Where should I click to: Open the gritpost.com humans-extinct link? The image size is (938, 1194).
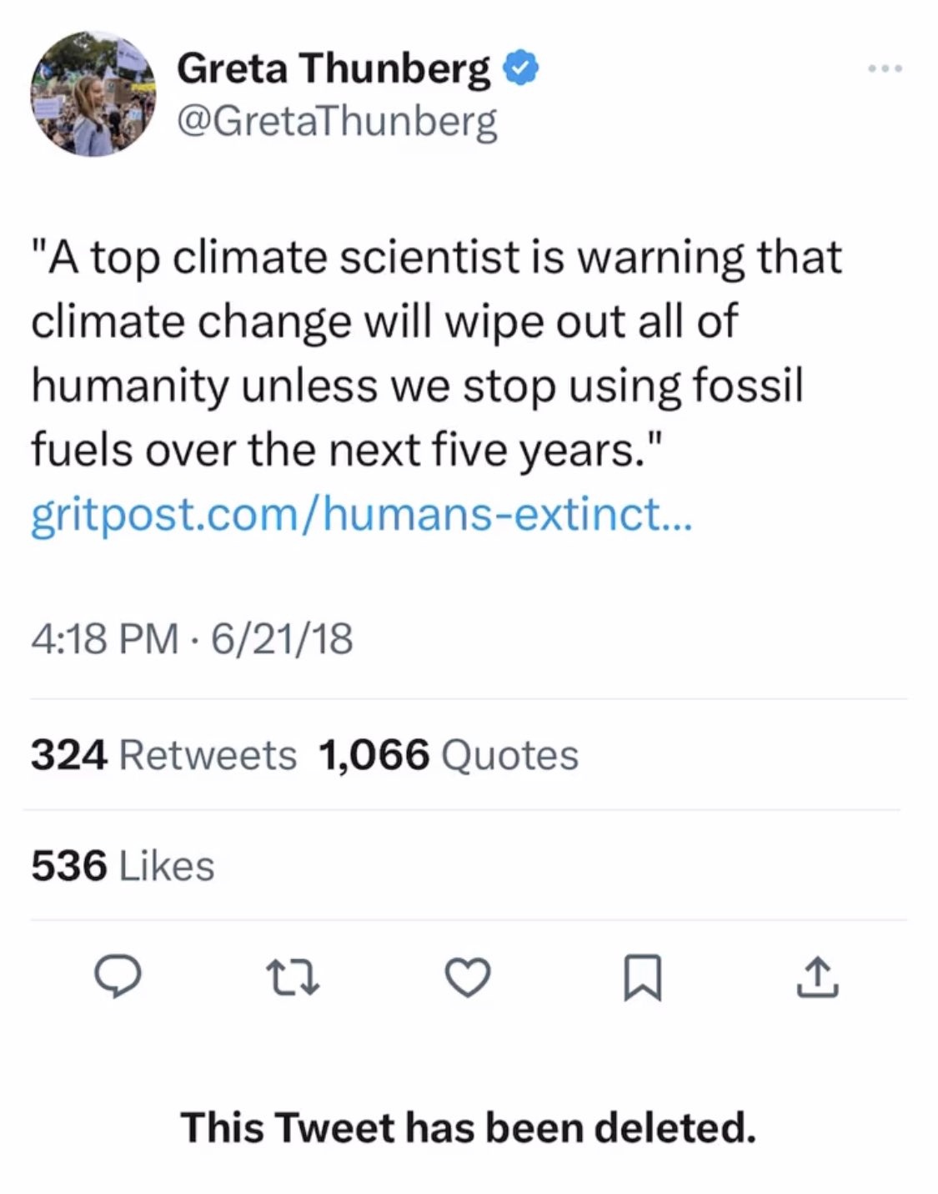click(x=360, y=514)
